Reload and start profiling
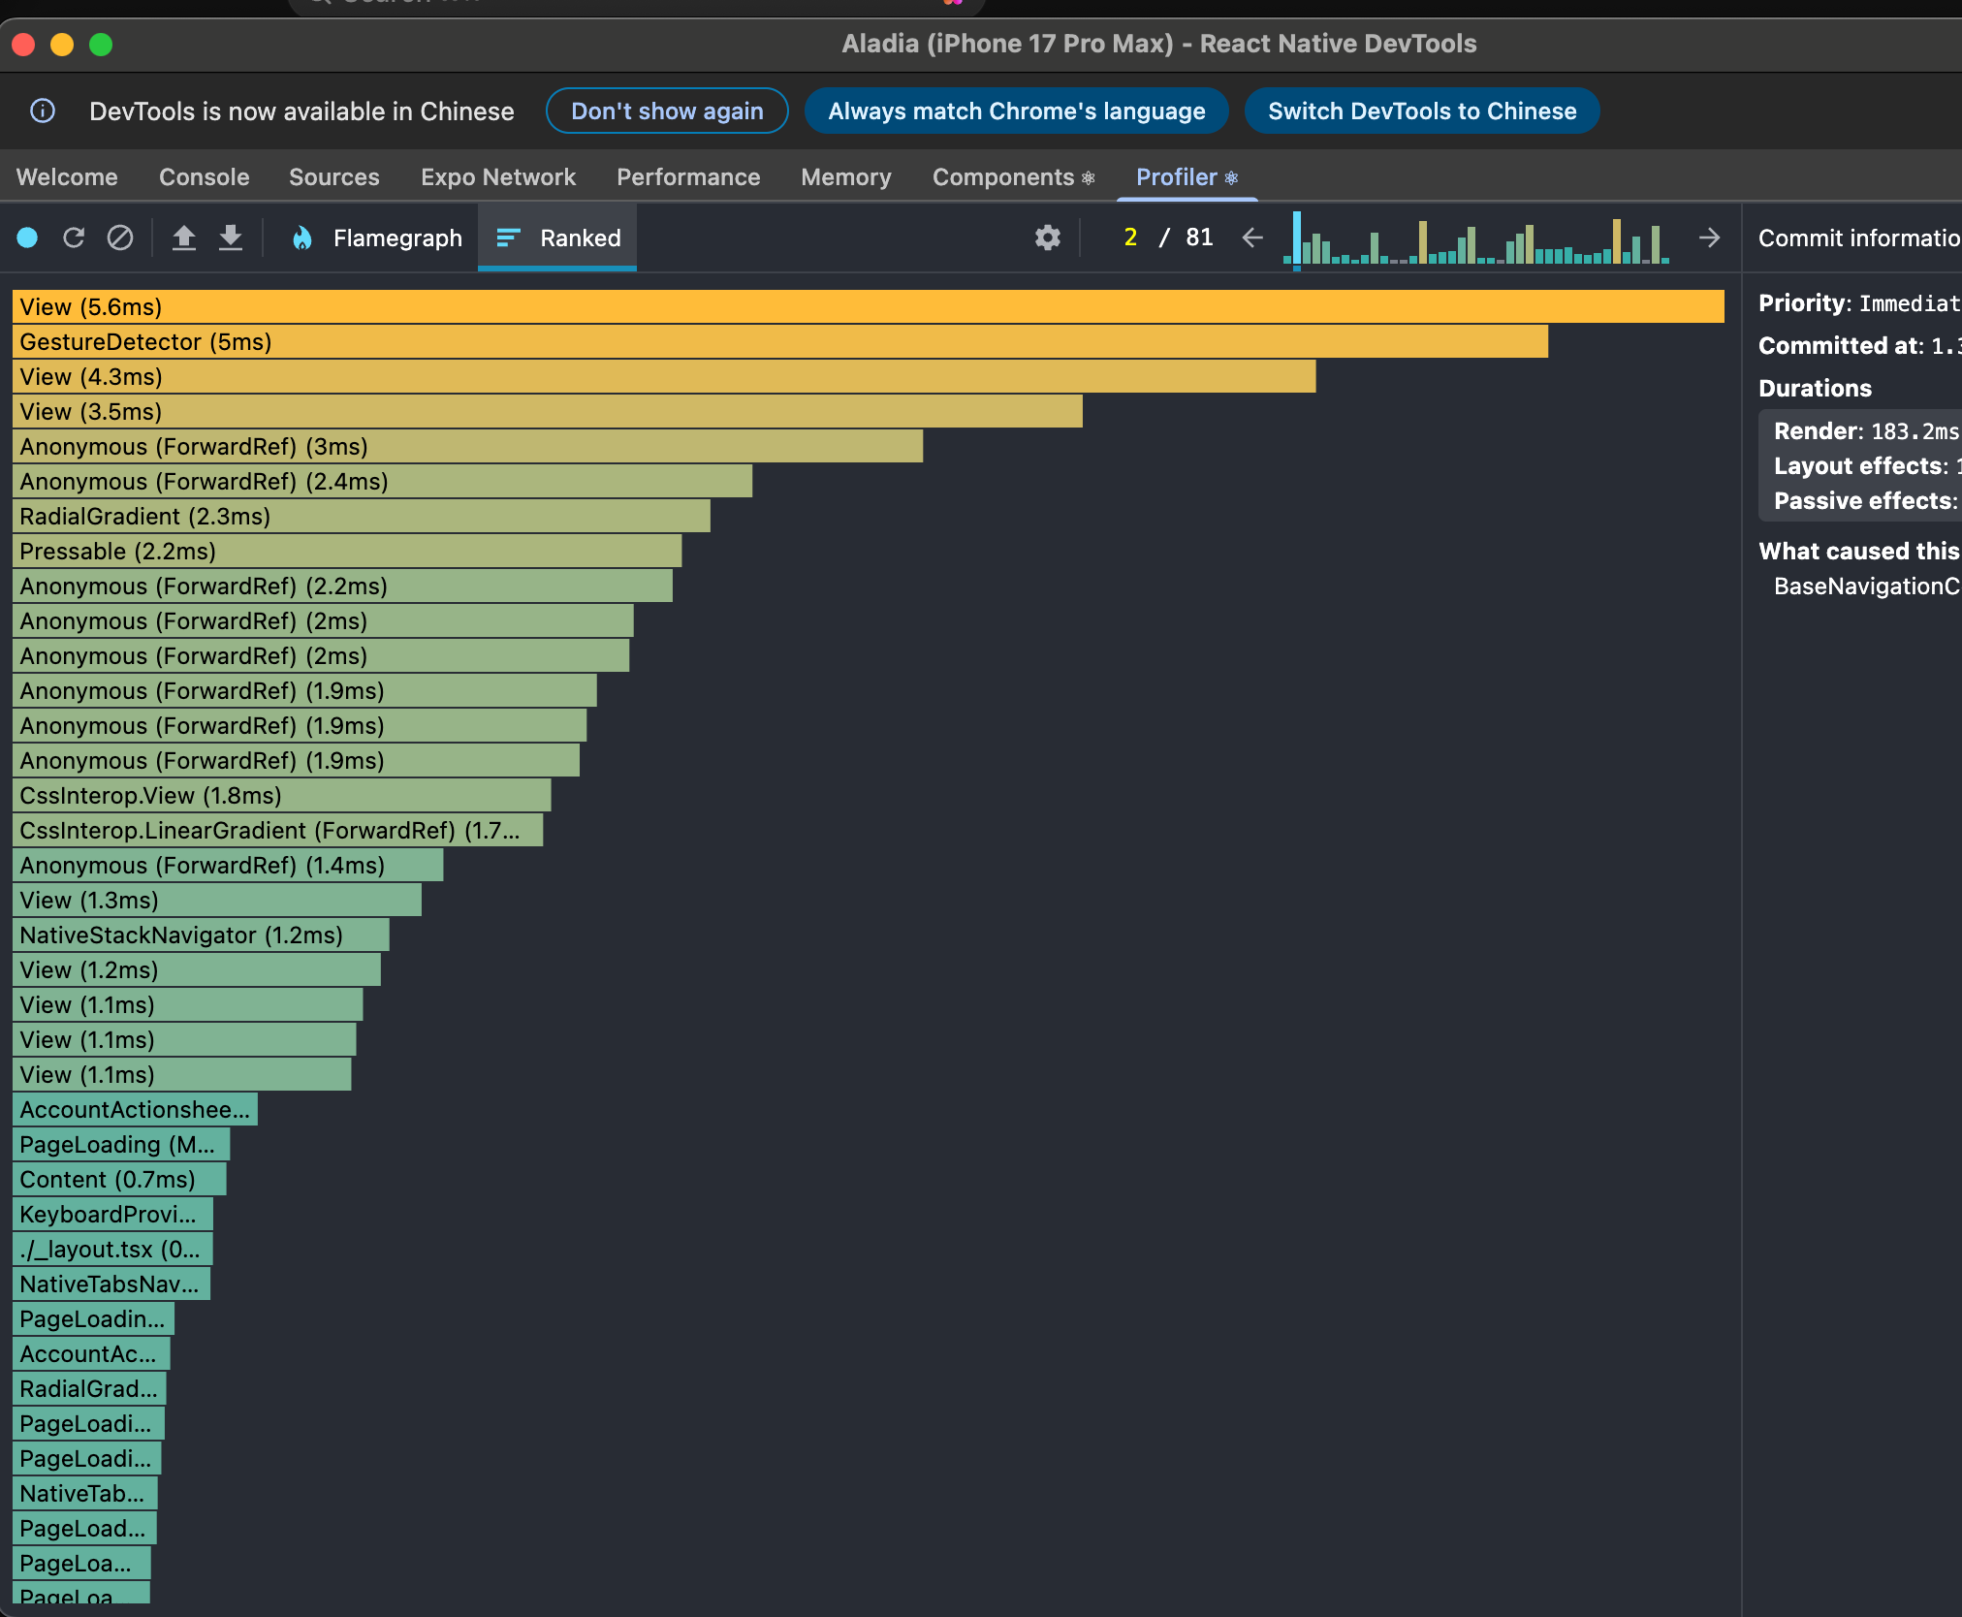1962x1617 pixels. point(74,238)
